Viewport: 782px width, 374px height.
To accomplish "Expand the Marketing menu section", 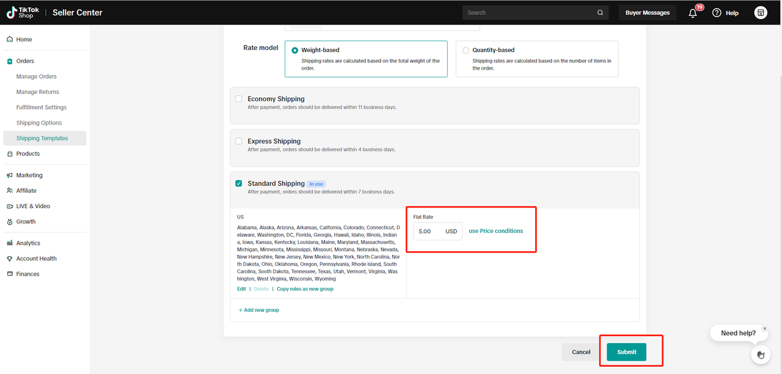I will [x=29, y=175].
